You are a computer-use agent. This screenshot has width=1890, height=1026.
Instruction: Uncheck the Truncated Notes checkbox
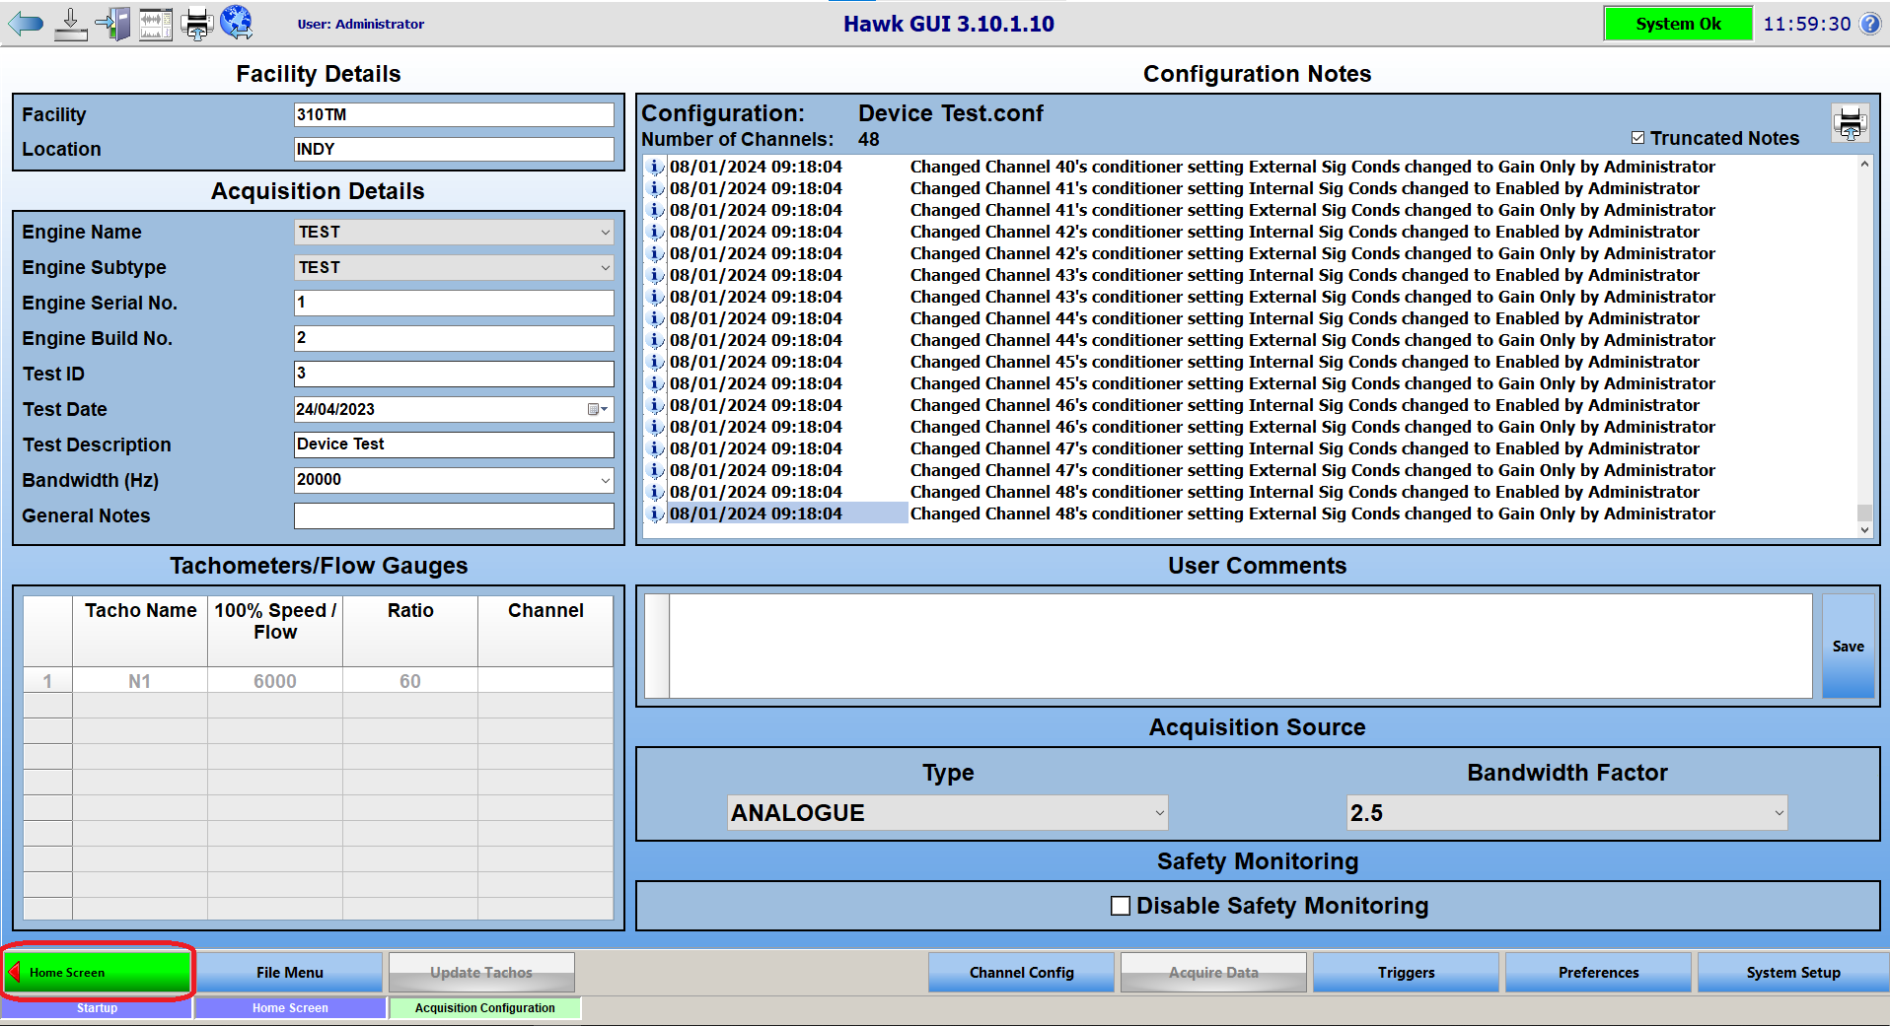click(1638, 138)
